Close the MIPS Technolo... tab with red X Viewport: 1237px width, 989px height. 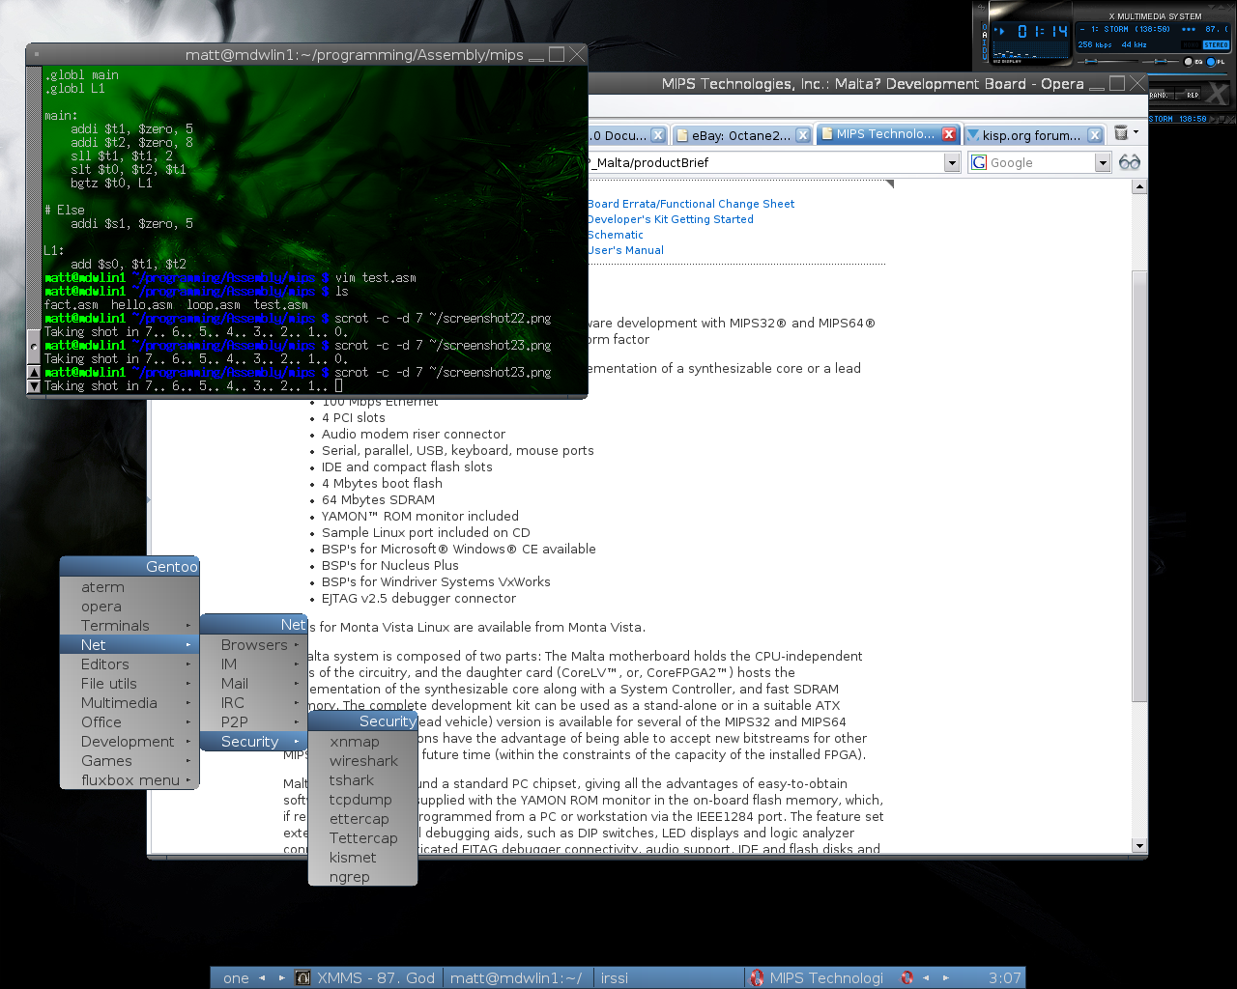tap(949, 134)
